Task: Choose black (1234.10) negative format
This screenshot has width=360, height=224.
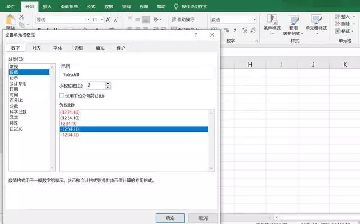Action: click(x=134, y=118)
